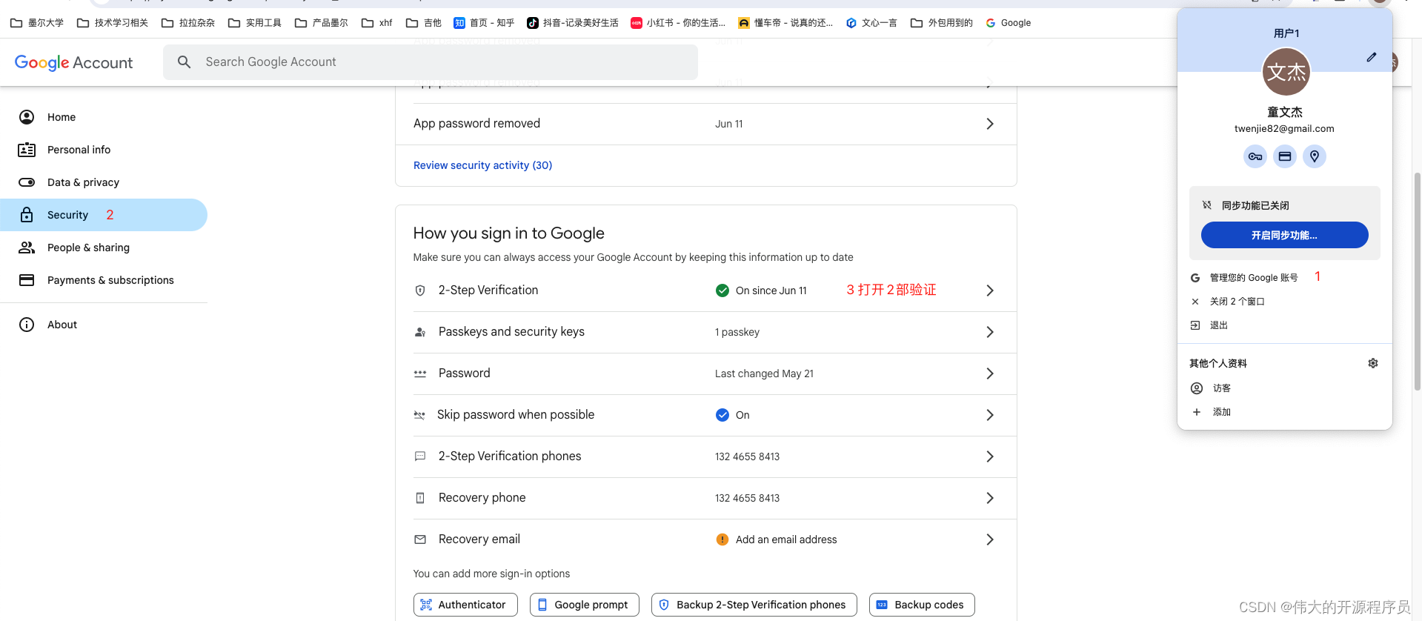Open Review security activity (30) link
Image resolution: width=1422 pixels, height=621 pixels.
point(482,165)
